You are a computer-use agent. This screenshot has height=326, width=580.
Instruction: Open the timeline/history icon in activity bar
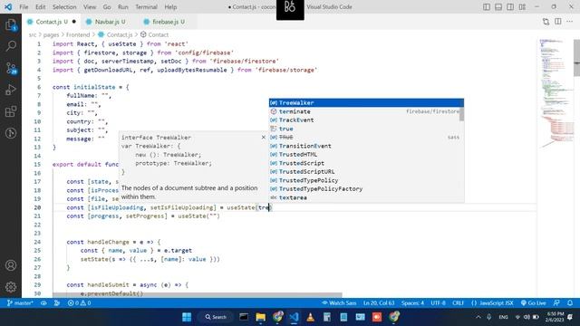(11, 133)
